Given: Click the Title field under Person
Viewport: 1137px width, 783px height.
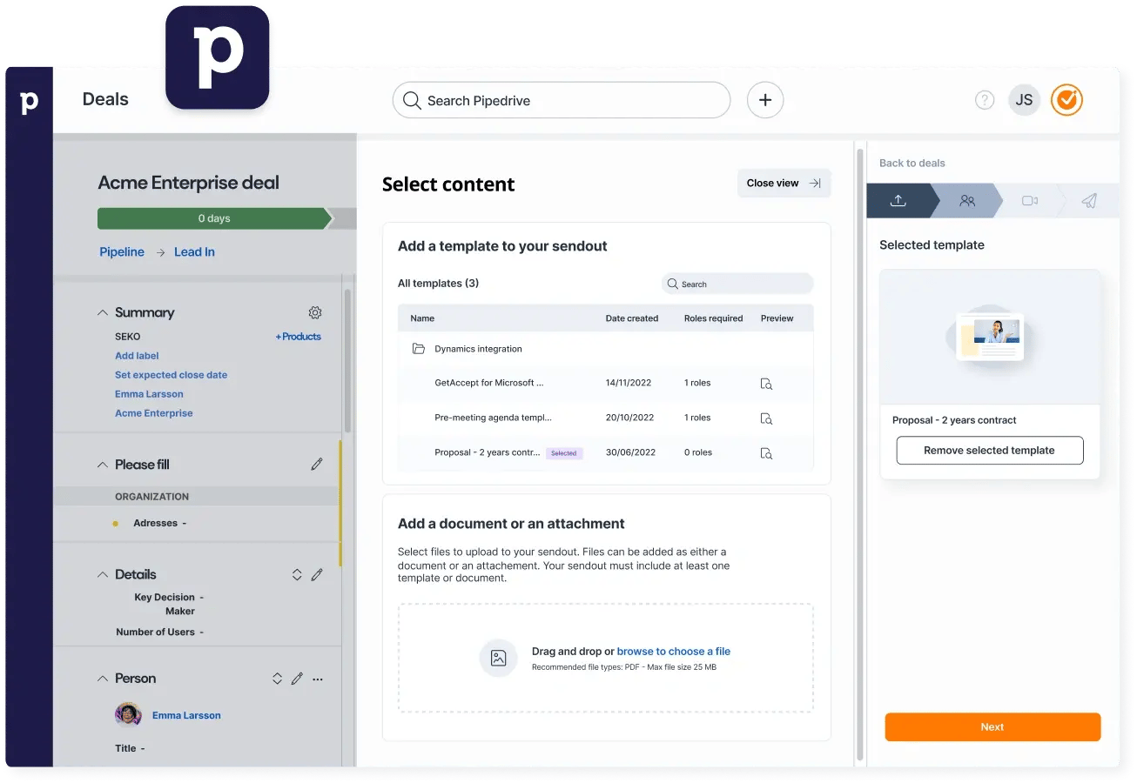Looking at the screenshot, I should pyautogui.click(x=130, y=748).
